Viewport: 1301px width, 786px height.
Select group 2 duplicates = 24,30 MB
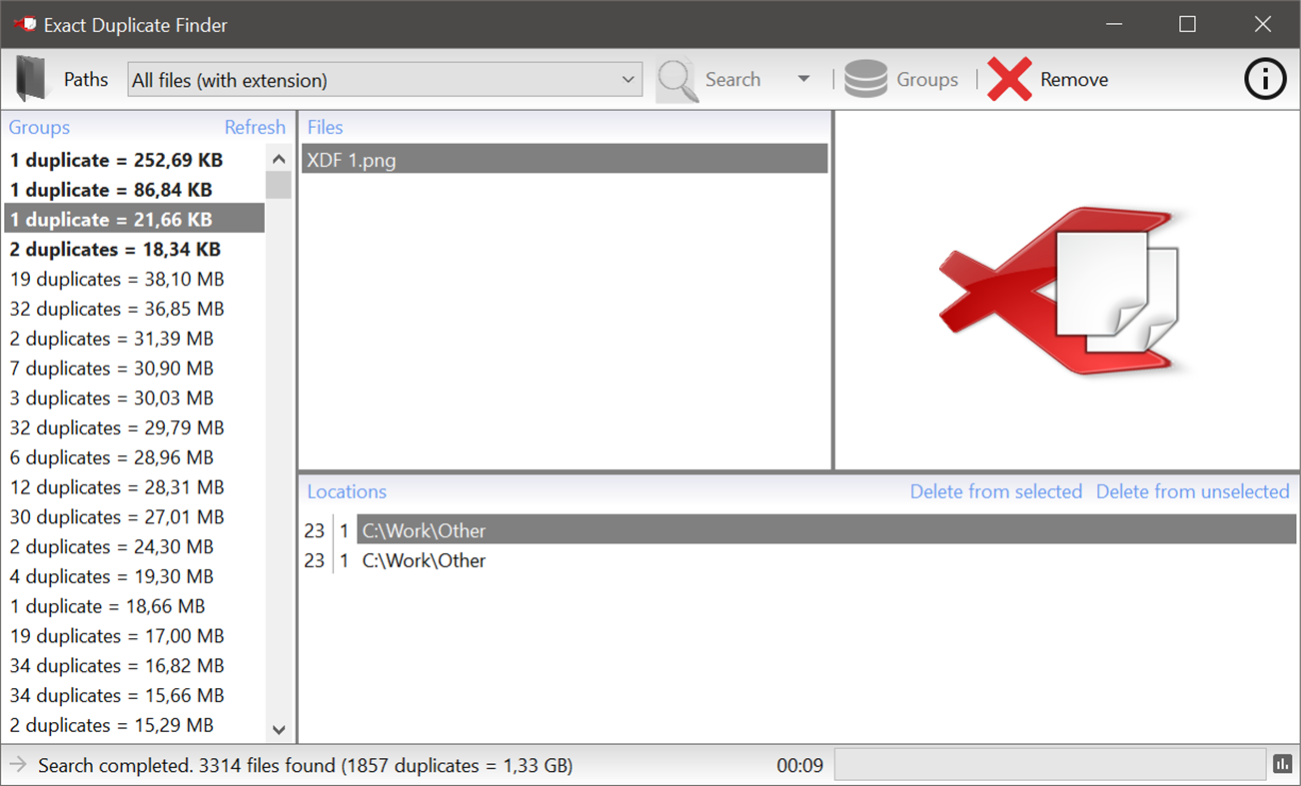[135, 546]
